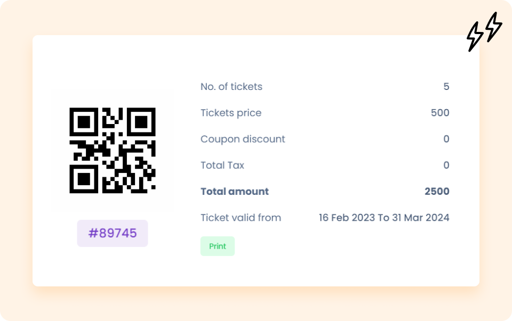
Task: Click the left lightning bolt
Action: click(x=475, y=36)
